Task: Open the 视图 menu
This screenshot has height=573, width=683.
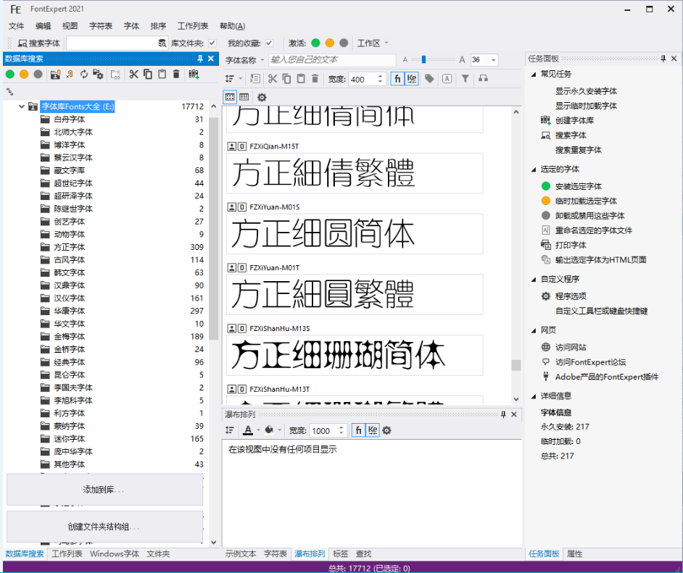Action: coord(70,26)
